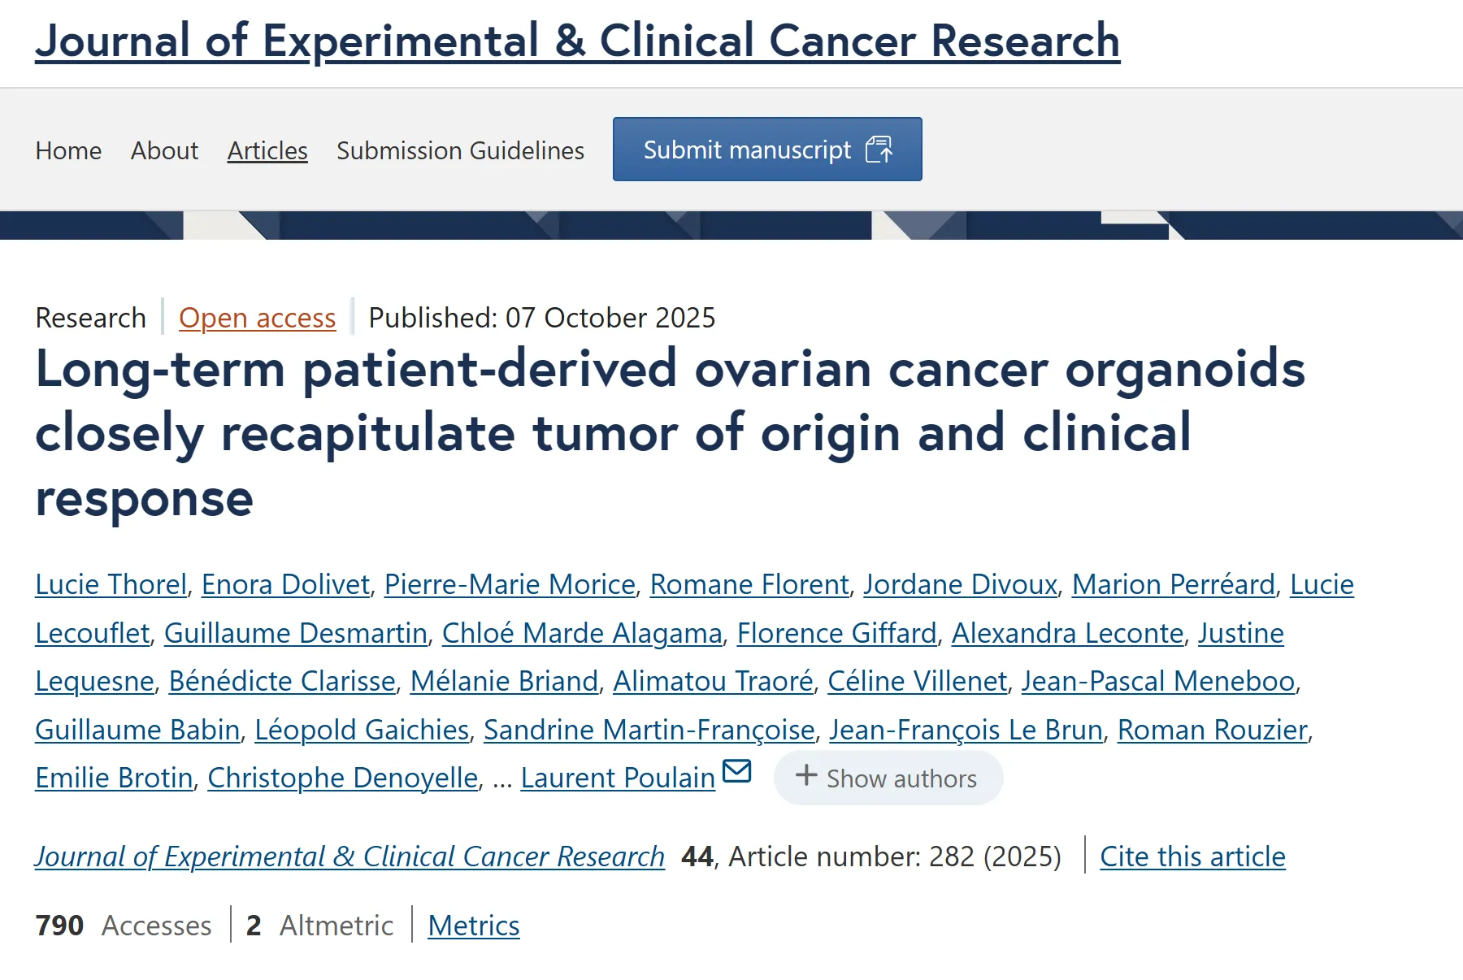This screenshot has height=980, width=1463.
Task: Open the Articles navigation link
Action: point(267,150)
